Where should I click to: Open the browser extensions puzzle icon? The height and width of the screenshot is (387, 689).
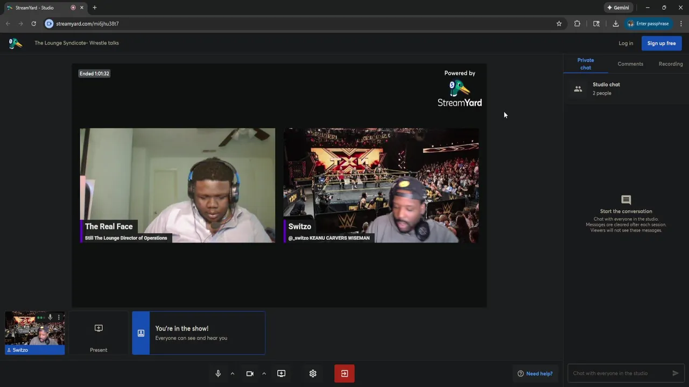click(577, 24)
